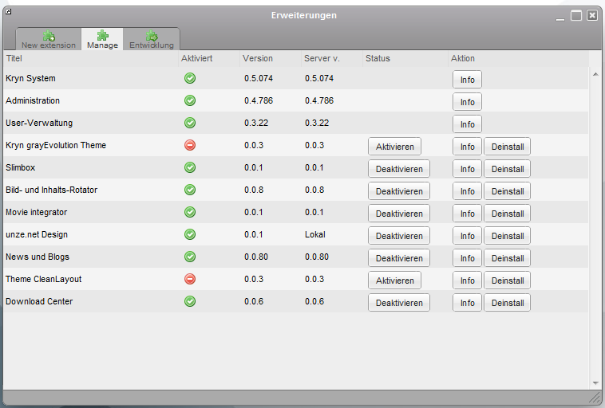Click the scrollbar down arrow

(x=595, y=383)
